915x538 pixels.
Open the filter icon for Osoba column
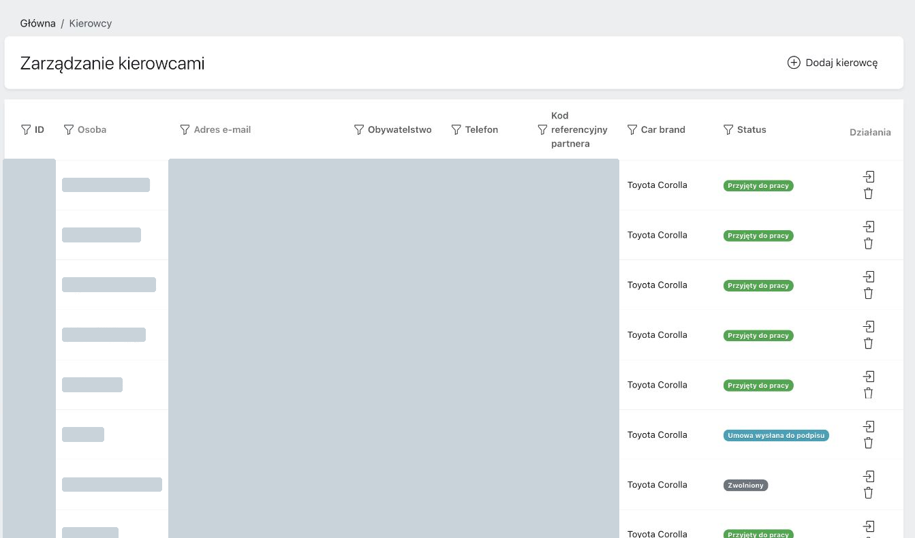pyautogui.click(x=68, y=129)
